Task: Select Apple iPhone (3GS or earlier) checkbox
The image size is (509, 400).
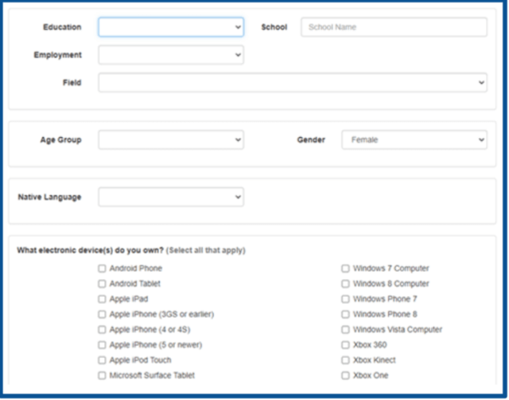Action: point(102,314)
